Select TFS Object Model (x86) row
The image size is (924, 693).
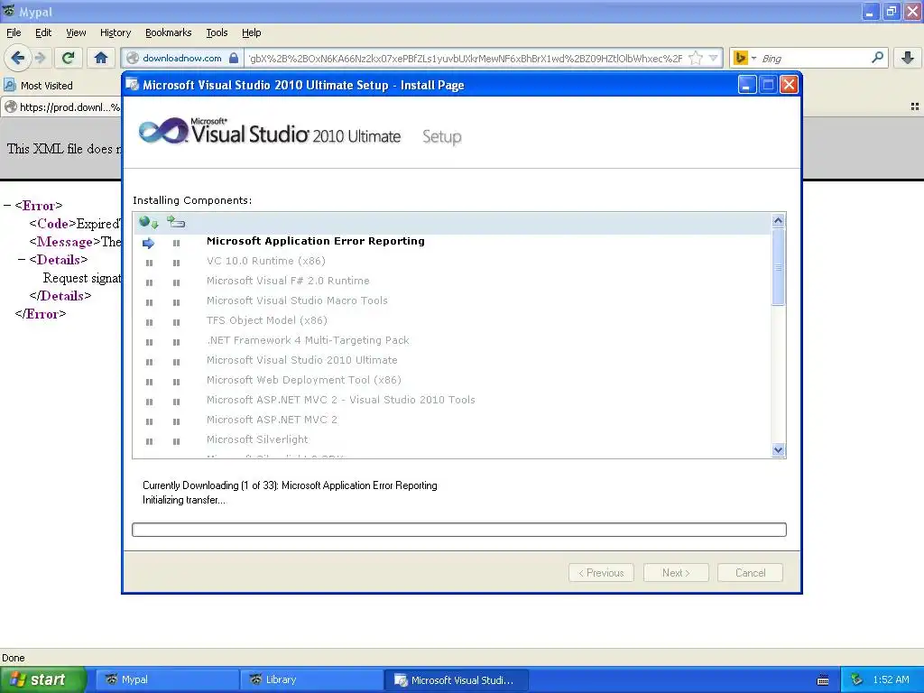pyautogui.click(x=452, y=320)
